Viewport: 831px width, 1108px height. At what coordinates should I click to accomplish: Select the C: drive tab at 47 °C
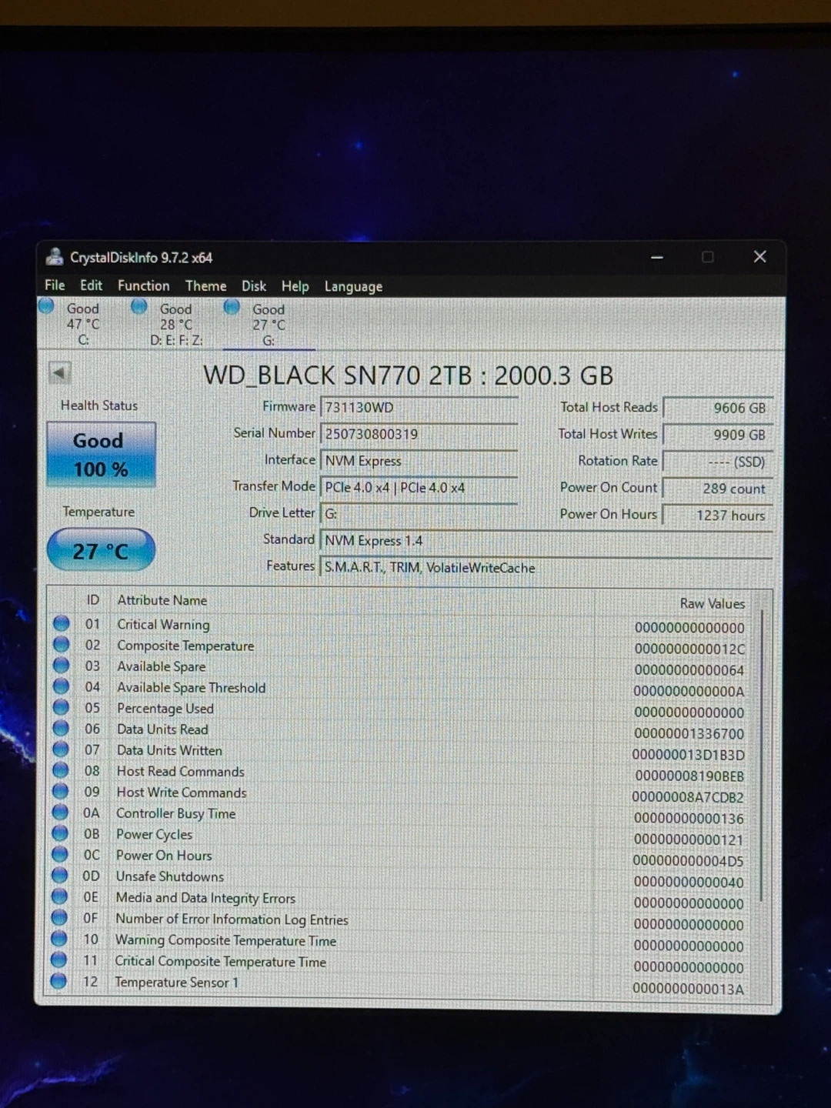tap(83, 324)
